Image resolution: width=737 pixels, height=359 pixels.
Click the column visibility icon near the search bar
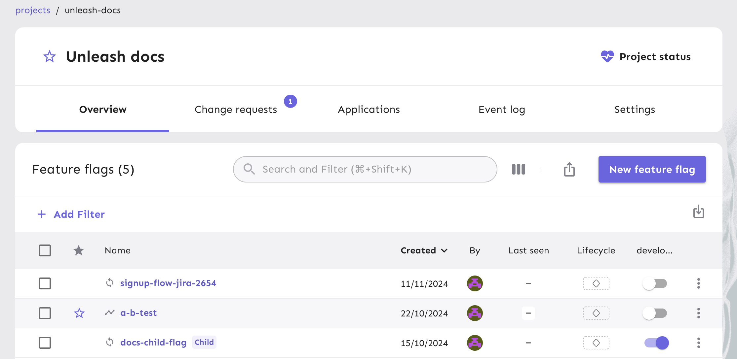(x=518, y=169)
